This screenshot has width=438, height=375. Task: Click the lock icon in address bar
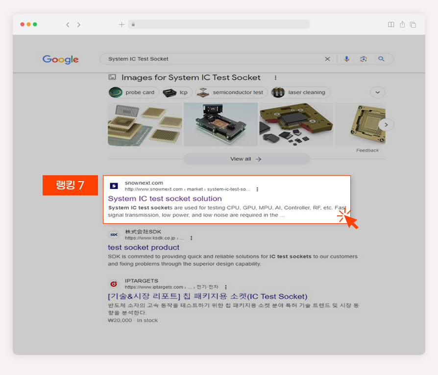[x=133, y=24]
